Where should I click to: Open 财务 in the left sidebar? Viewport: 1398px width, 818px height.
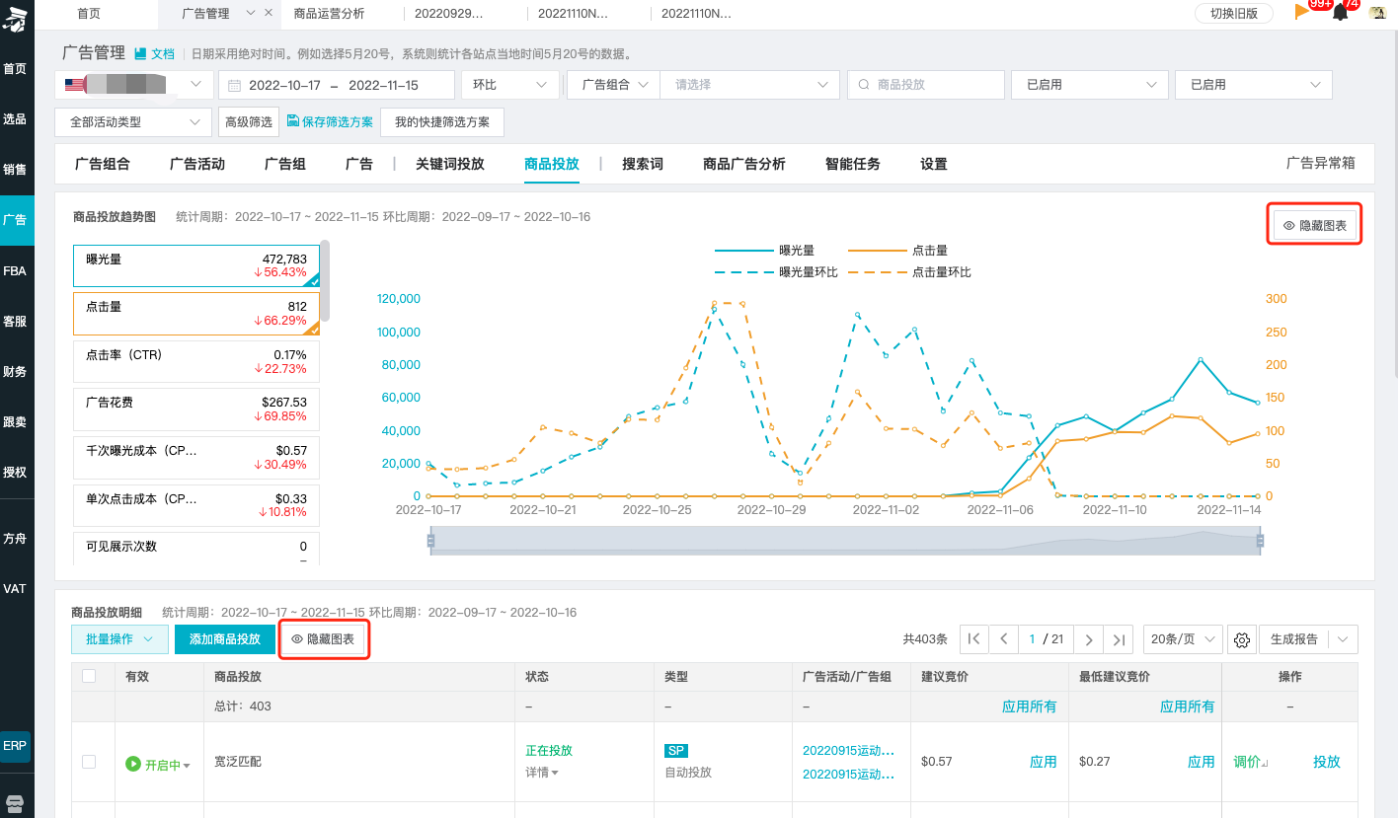coord(15,371)
